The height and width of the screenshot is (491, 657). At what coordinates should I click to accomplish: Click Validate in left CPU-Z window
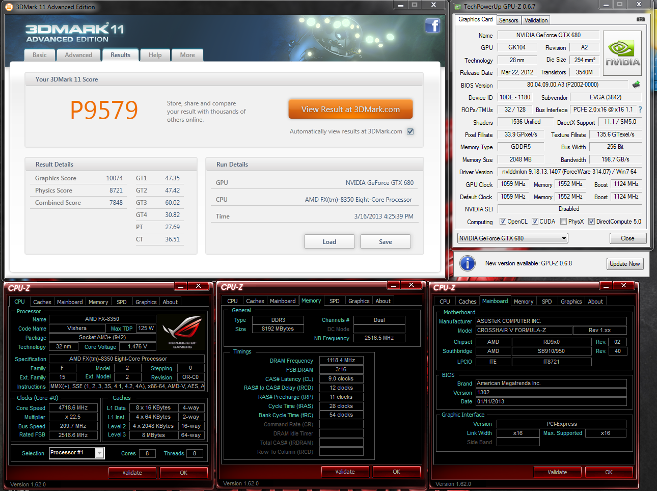[x=132, y=473]
